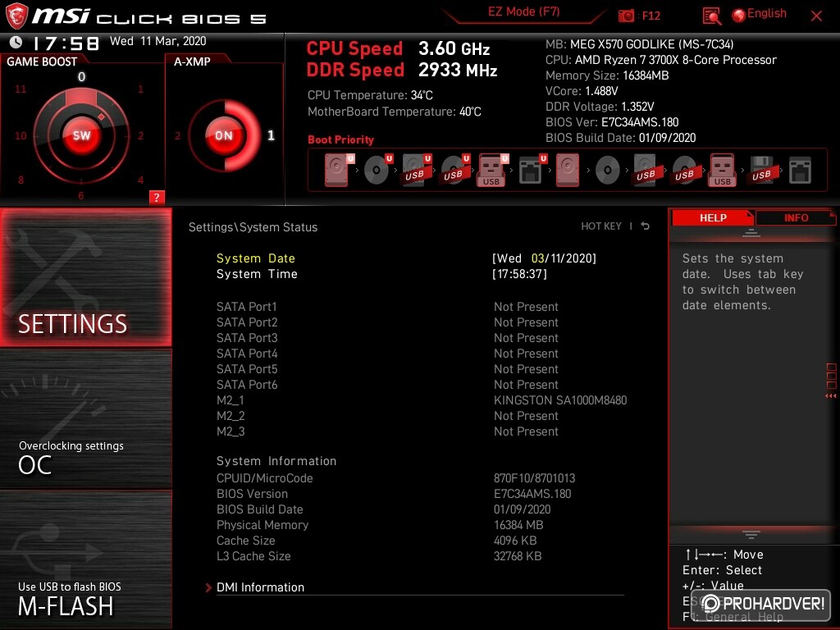Close the BIOS with the red X
The height and width of the screenshot is (630, 840).
816,16
